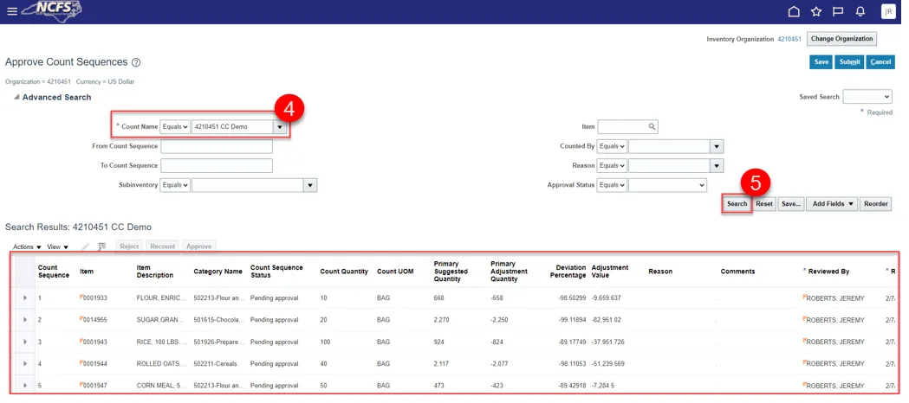Screen dimensions: 909x403
Task: Open the Notifications bell
Action: coord(860,11)
